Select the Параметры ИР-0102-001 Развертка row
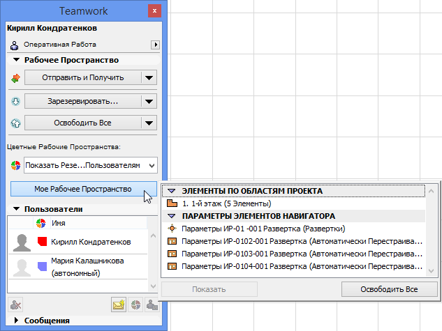The width and height of the screenshot is (442, 331). (294, 241)
